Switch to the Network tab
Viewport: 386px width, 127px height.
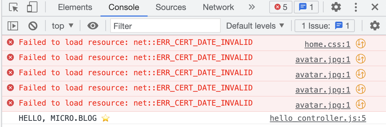tap(218, 7)
